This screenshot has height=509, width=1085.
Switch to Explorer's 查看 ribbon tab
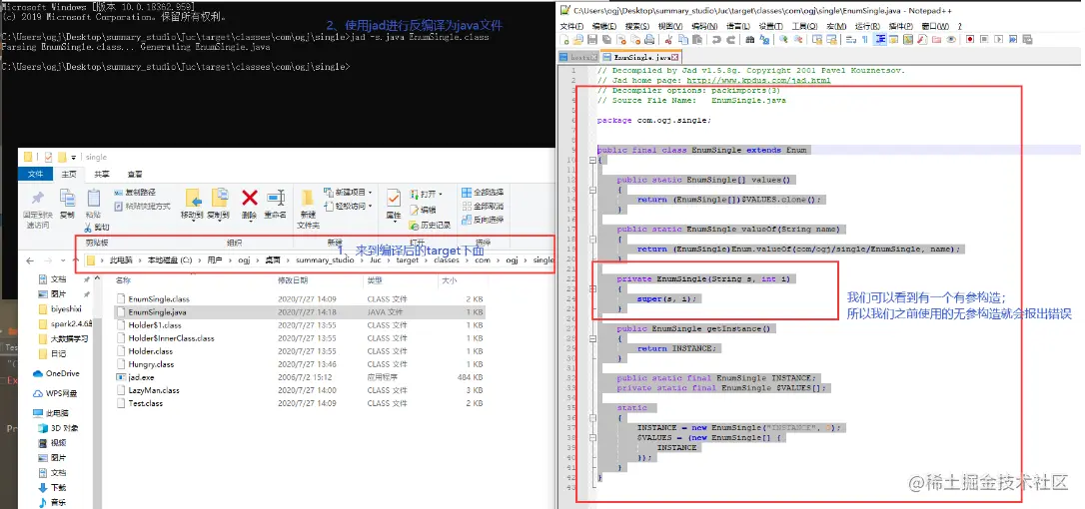tap(135, 175)
